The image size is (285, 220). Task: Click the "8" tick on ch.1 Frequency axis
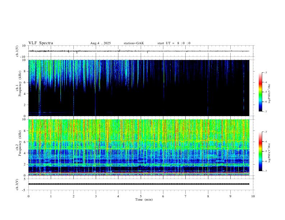[25, 71]
